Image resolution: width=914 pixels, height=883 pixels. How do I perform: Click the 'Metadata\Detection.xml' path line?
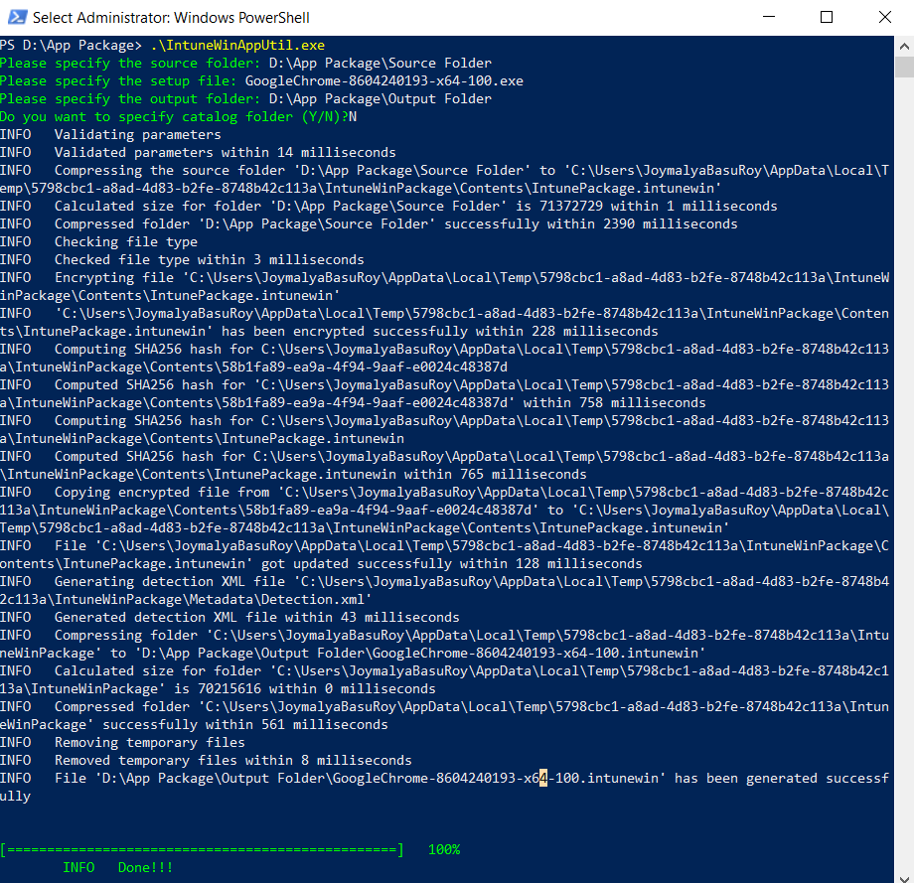186,600
